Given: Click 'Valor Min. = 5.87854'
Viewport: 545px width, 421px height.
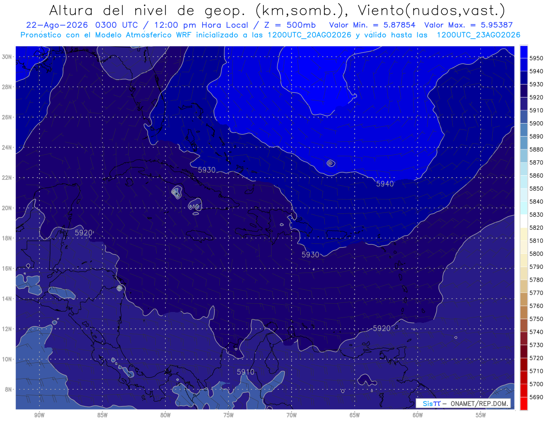Looking at the screenshot, I should [x=373, y=25].
